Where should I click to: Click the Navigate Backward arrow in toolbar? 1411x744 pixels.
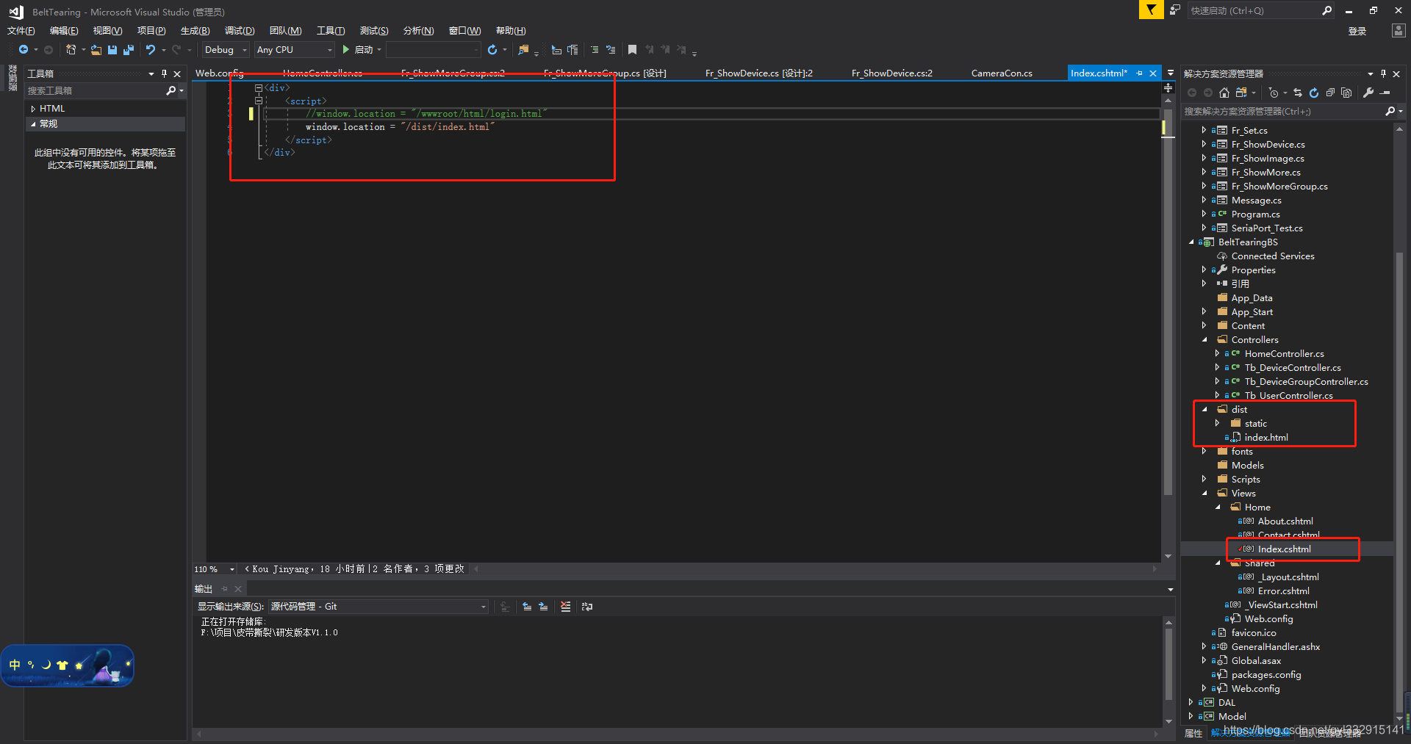24,50
